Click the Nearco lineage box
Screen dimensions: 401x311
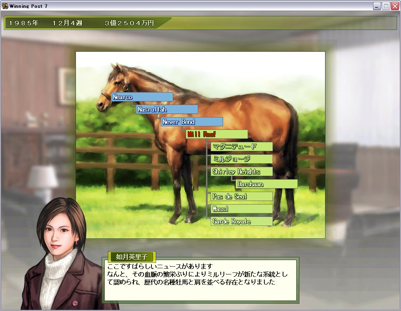click(x=142, y=97)
